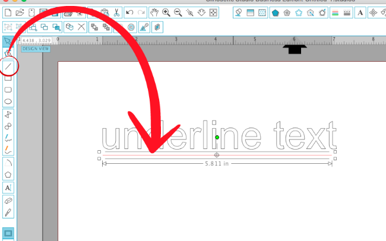Open the Trace tool icon
Image resolution: width=386 pixels, height=241 pixels.
144,27
